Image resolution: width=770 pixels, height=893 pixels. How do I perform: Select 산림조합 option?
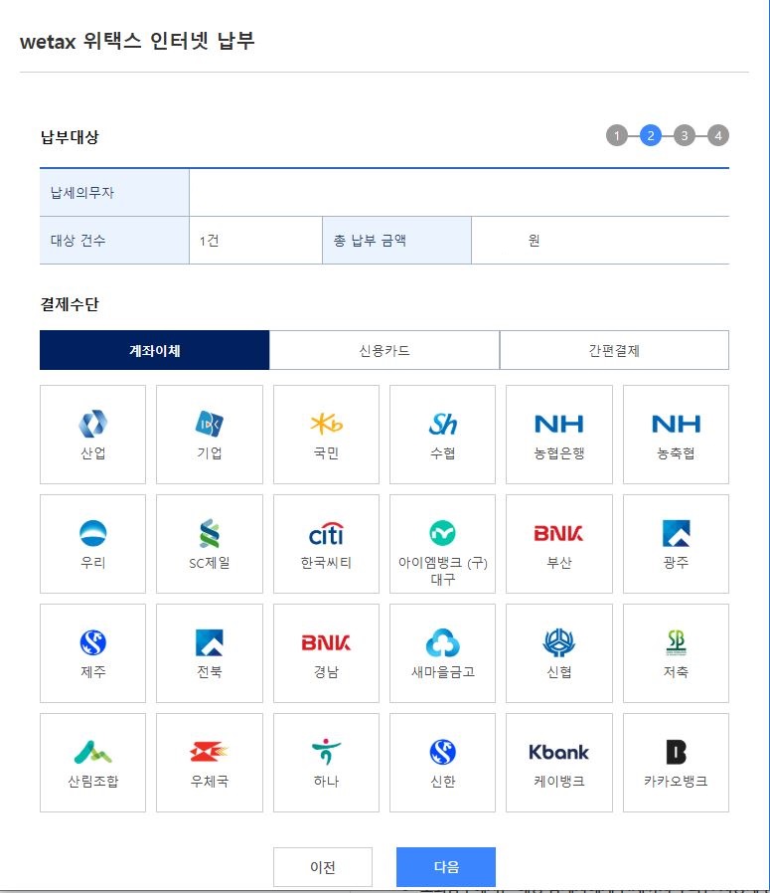92,763
